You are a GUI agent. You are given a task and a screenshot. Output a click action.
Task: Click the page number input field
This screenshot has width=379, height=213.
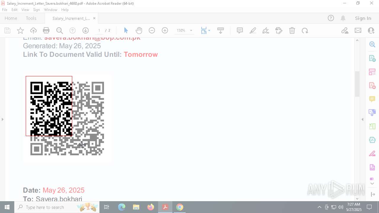99,30
